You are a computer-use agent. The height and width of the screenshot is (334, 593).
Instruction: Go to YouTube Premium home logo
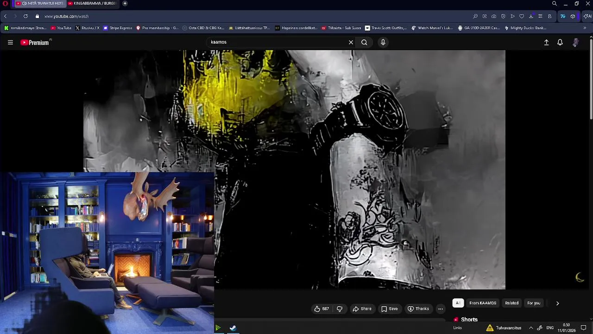click(35, 42)
